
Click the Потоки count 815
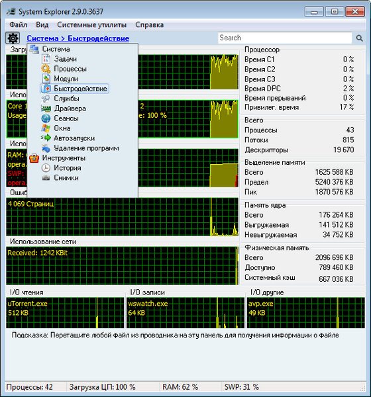pos(348,140)
